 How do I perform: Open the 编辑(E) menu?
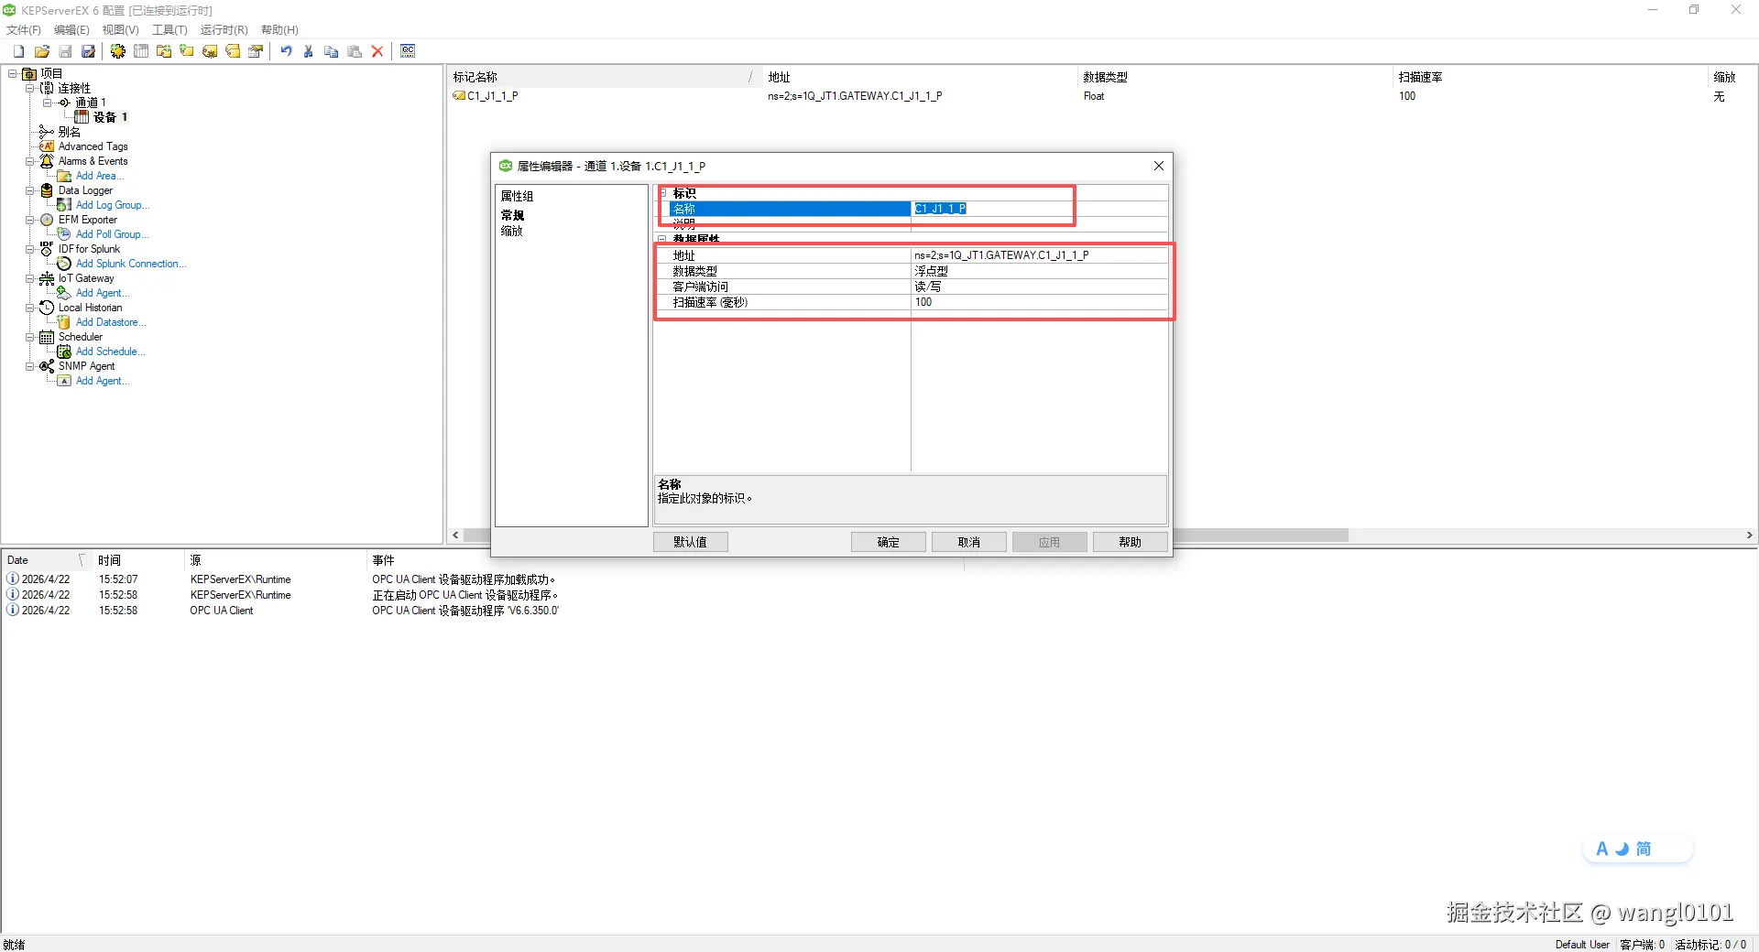point(71,30)
